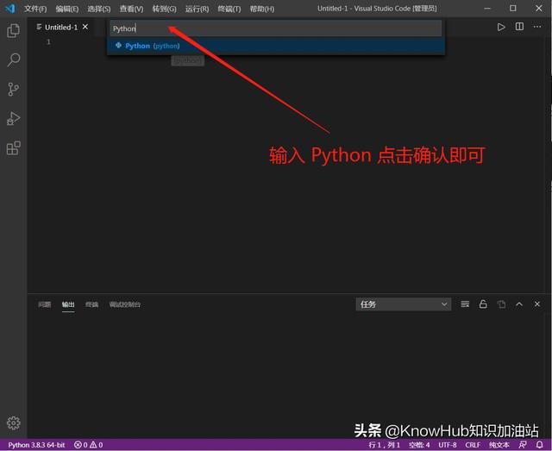Screen dimensions: 552x451
Task: Select the Untitled-1 editor tab
Action: (x=61, y=27)
